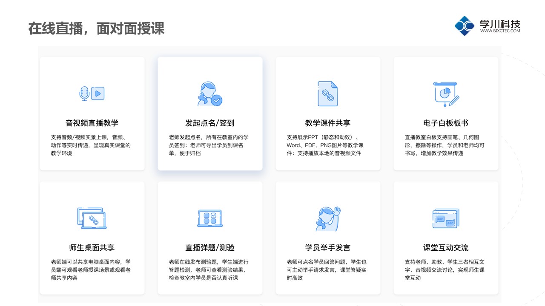Screen dimensions: 545x306
Task: Click description starting 老师发起点名
Action: (x=209, y=145)
